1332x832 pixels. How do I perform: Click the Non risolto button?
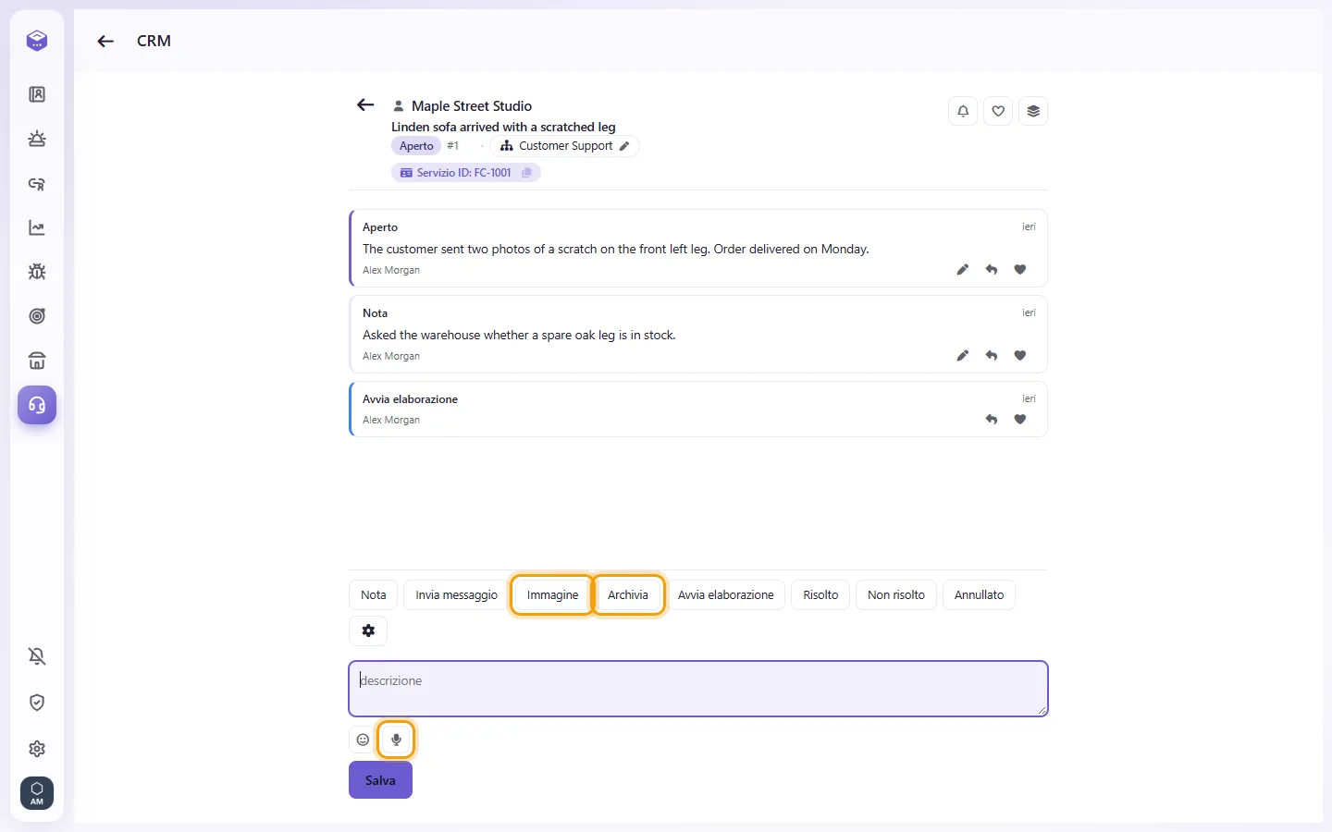pyautogui.click(x=896, y=595)
